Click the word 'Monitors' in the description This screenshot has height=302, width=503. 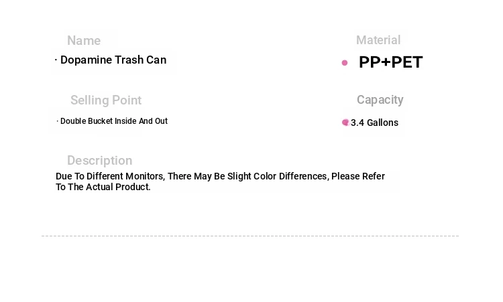[x=145, y=176]
